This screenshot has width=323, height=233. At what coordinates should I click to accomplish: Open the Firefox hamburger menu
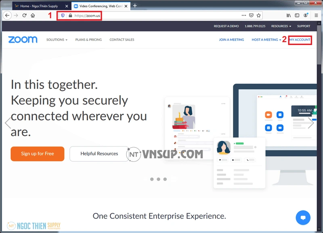point(316,15)
